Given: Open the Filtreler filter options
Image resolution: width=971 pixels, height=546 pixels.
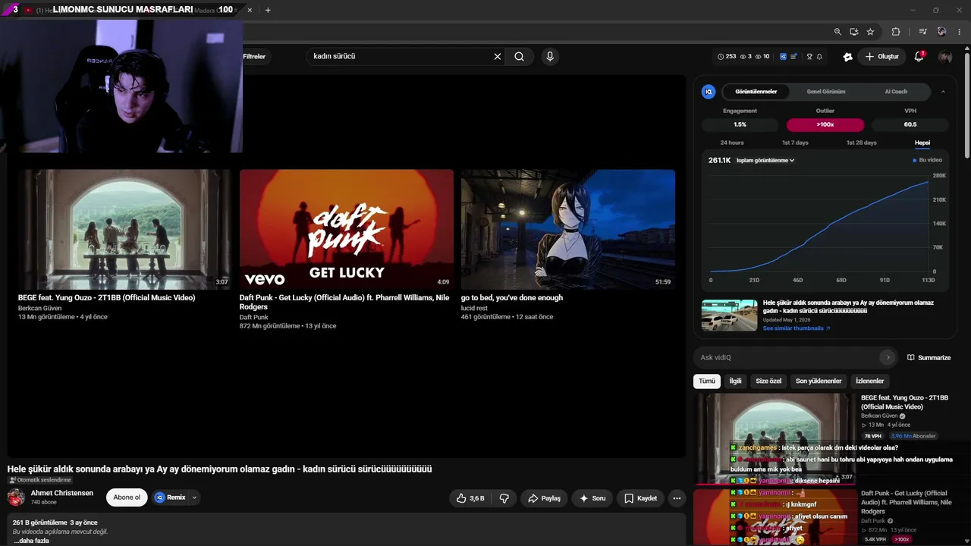Looking at the screenshot, I should [x=254, y=57].
